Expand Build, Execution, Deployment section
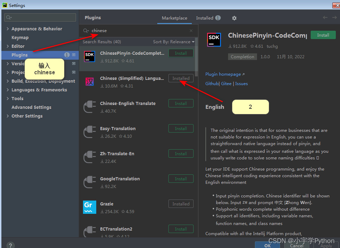 (8, 81)
